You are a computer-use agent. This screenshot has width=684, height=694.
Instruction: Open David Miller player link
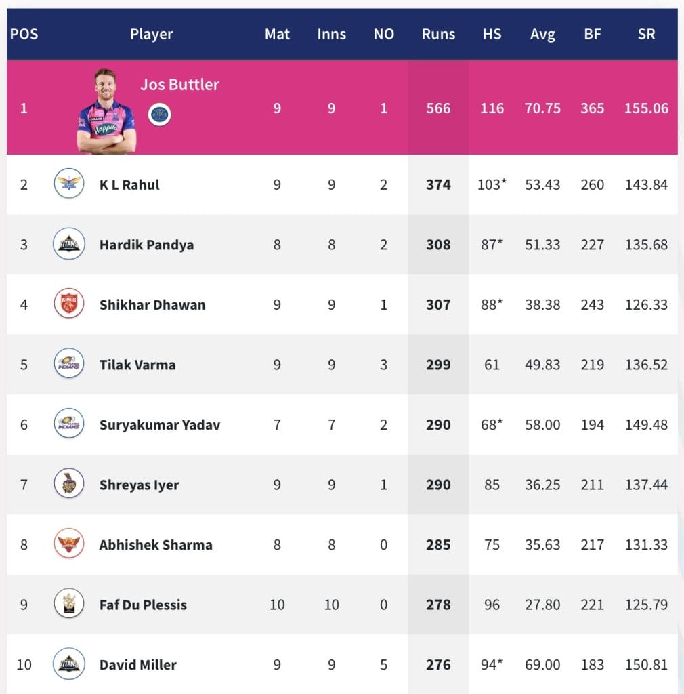pos(137,665)
